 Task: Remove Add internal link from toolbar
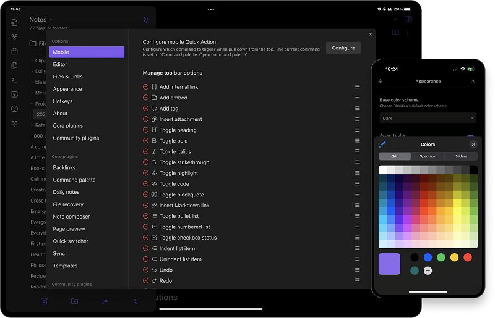146,87
